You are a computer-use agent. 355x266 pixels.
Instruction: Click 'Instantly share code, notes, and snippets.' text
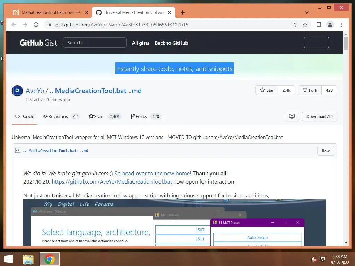pyautogui.click(x=174, y=68)
